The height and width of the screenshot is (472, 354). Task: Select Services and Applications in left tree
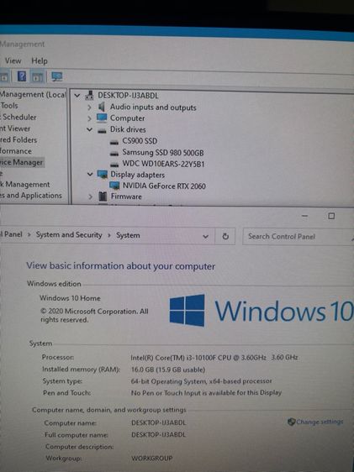31,196
